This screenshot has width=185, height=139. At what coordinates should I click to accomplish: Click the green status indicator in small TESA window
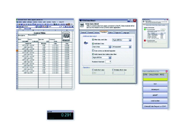(145, 29)
